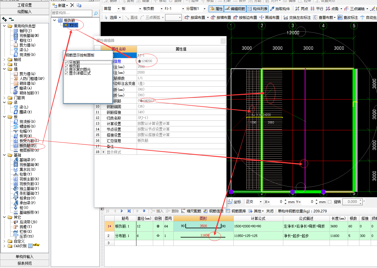Select 现浇板(B) under 板
The height and width of the screenshot is (268, 377).
tap(27, 122)
